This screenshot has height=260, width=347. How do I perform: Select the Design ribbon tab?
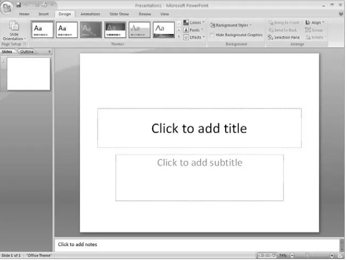point(64,14)
